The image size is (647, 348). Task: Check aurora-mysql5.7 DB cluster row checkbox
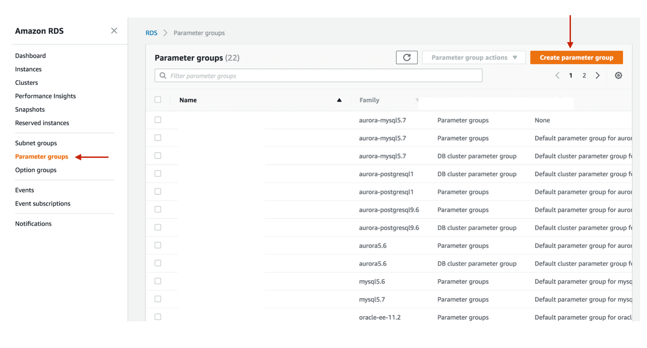click(x=158, y=156)
